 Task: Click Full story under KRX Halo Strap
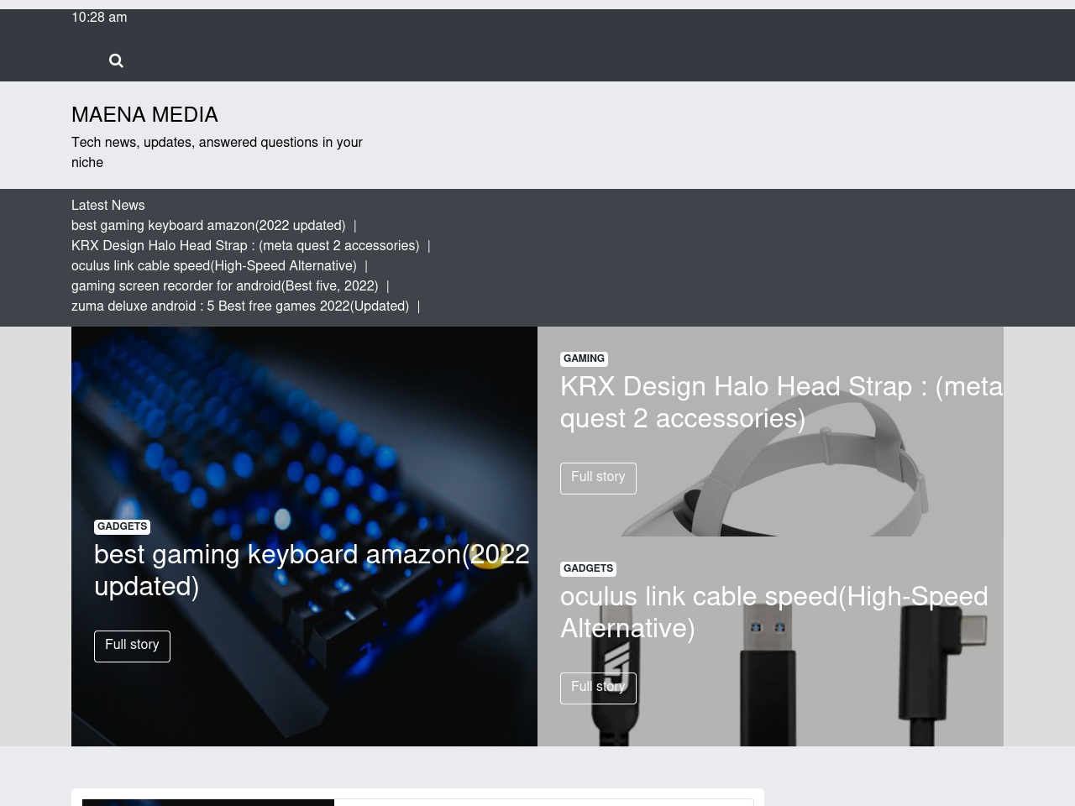click(x=598, y=478)
